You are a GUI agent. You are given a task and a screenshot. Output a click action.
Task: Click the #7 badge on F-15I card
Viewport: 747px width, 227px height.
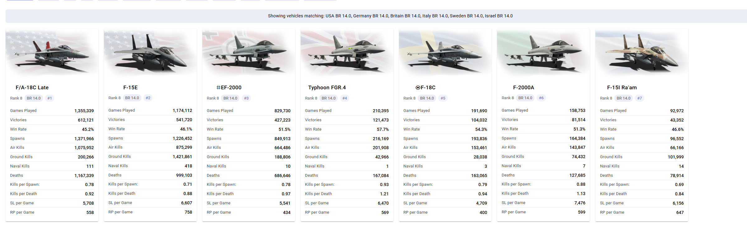[x=639, y=98]
